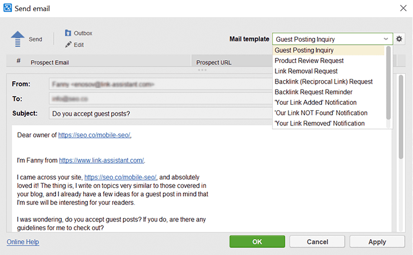Click the email body vertical scrollbar
This screenshot has height=255, width=413.
[x=401, y=117]
